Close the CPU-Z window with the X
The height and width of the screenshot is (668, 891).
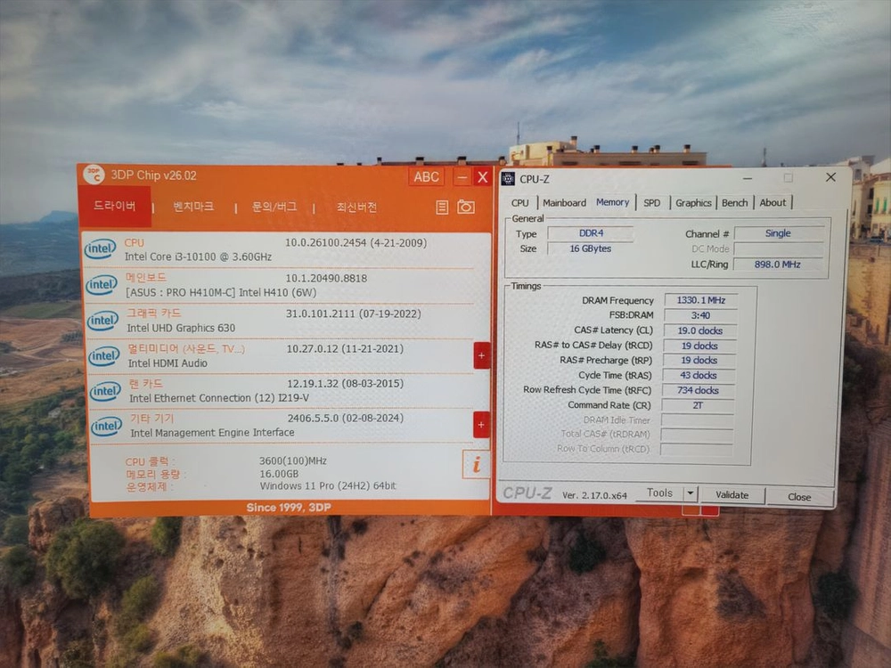click(830, 177)
